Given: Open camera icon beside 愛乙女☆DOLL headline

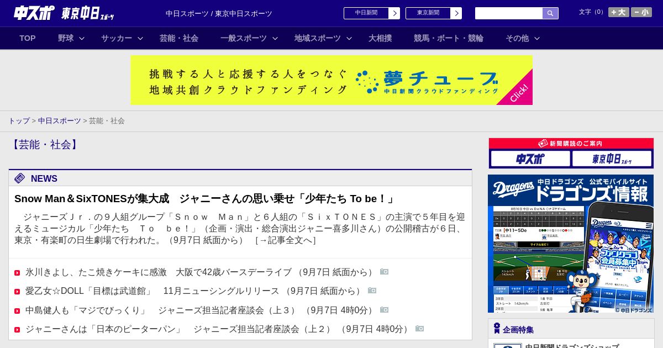Looking at the screenshot, I should (372, 291).
